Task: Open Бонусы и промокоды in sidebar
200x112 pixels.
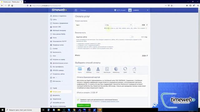Action: pos(58,106)
